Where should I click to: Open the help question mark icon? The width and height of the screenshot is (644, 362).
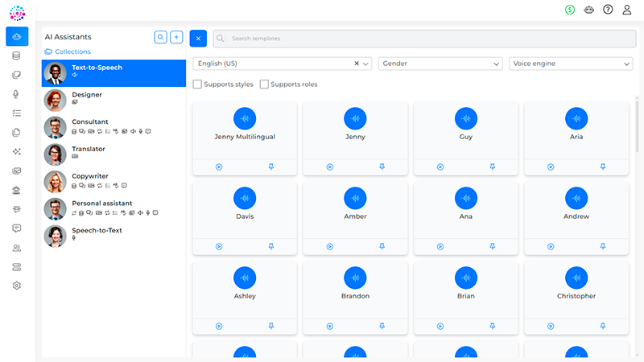[x=608, y=10]
